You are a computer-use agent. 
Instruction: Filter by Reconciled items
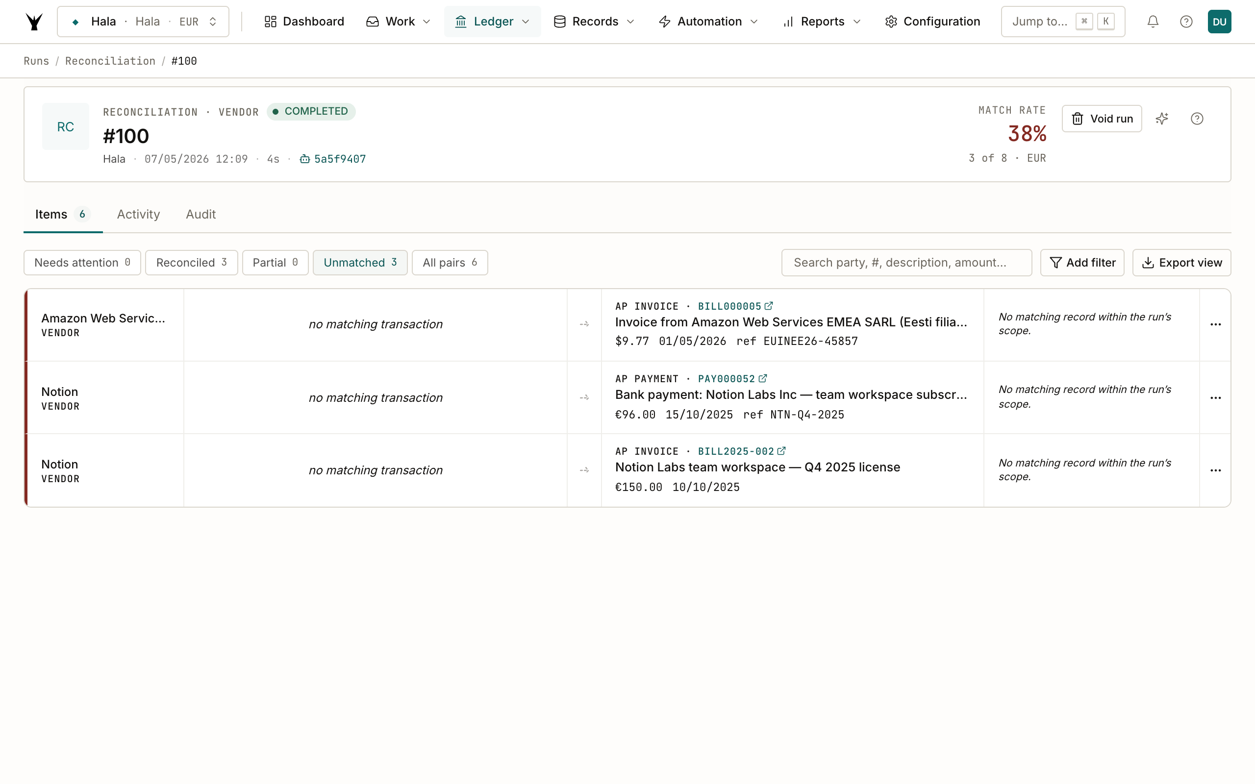[191, 263]
